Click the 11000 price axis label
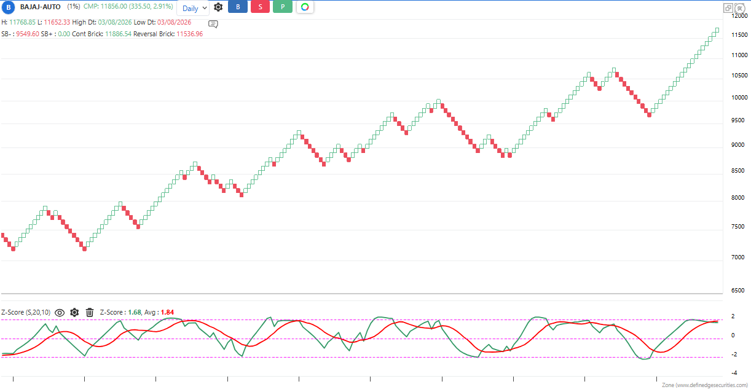This screenshot has width=751, height=392. (739, 55)
